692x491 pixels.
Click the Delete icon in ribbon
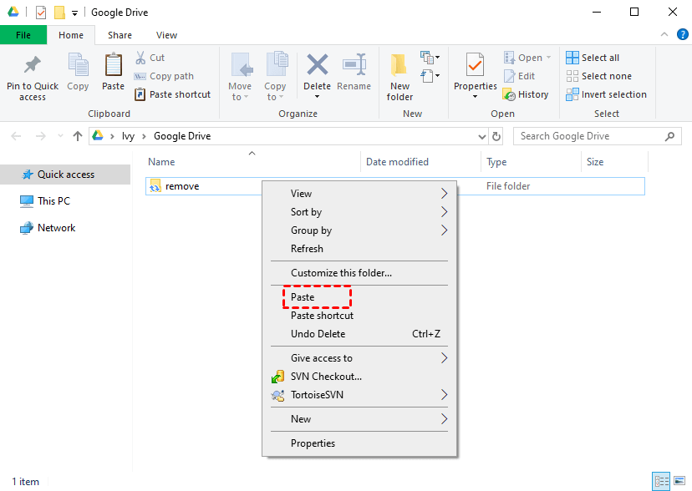pos(318,65)
